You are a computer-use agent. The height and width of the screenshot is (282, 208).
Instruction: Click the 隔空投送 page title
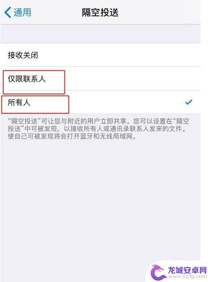point(100,13)
